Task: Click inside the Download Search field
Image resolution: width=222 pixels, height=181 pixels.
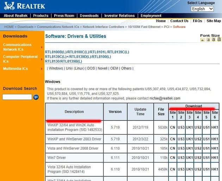Action: coord(17,97)
